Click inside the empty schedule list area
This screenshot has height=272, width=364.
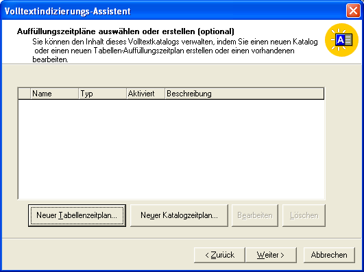[171, 149]
